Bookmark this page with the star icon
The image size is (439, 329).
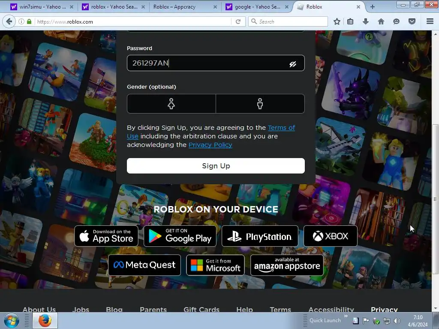pos(337,21)
